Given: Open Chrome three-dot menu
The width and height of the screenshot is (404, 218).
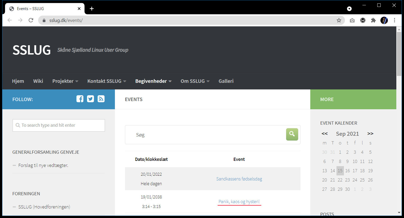Looking at the screenshot, I should coord(394,20).
